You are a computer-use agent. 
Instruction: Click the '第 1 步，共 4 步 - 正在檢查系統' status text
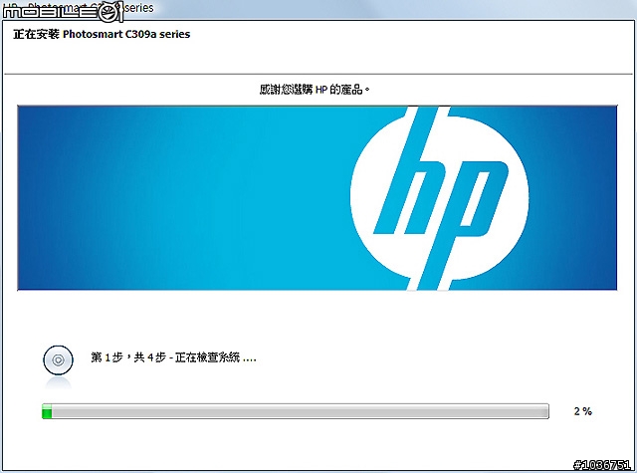click(x=173, y=357)
